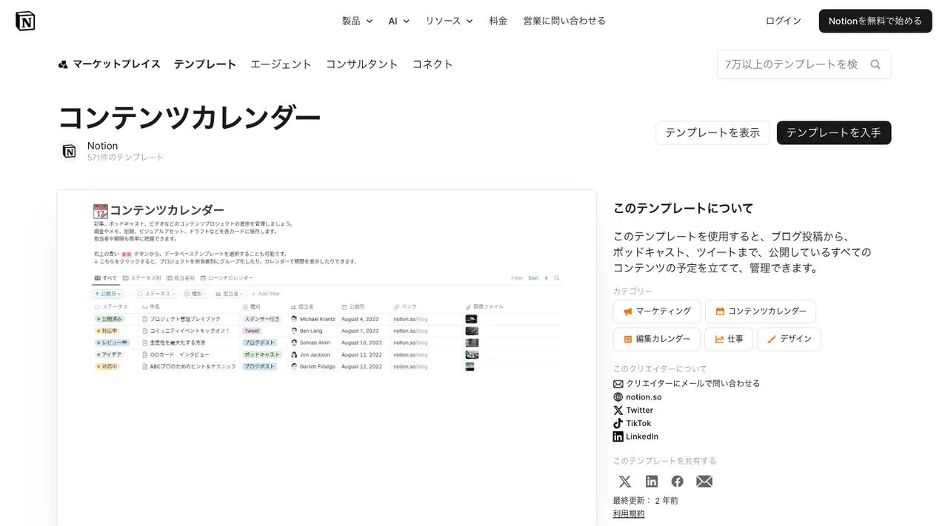Click the TikTok logo icon
948x526 pixels.
(x=618, y=423)
